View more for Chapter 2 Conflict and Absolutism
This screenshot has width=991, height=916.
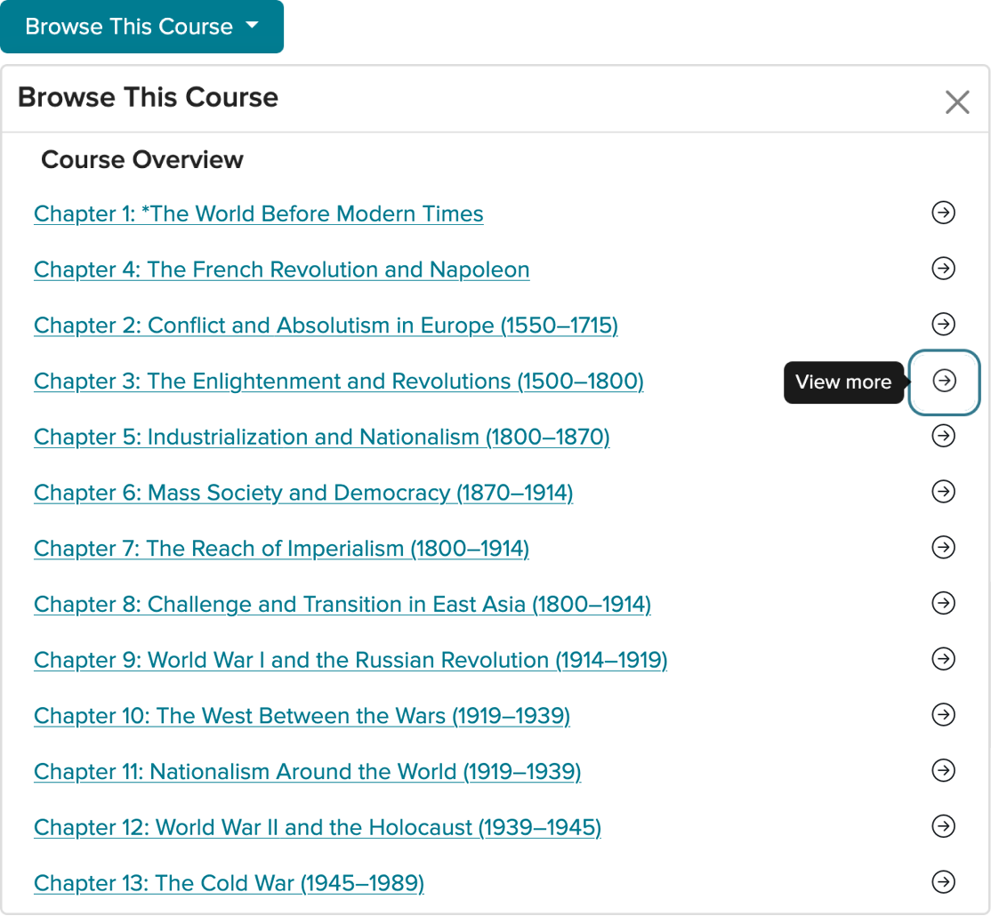click(943, 324)
